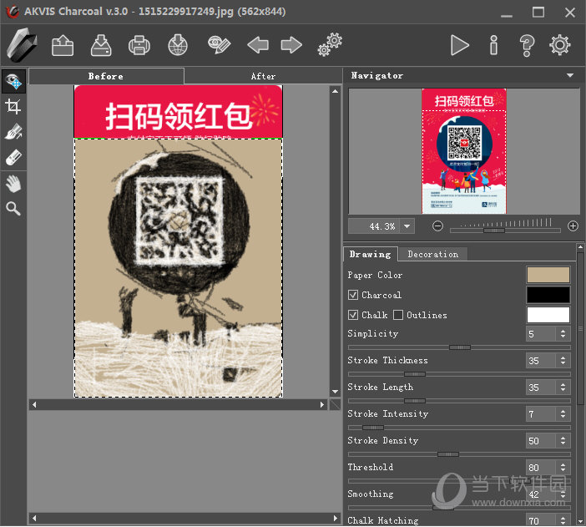Click settings panel scroll up arrow
The image size is (586, 527).
pyautogui.click(x=580, y=247)
